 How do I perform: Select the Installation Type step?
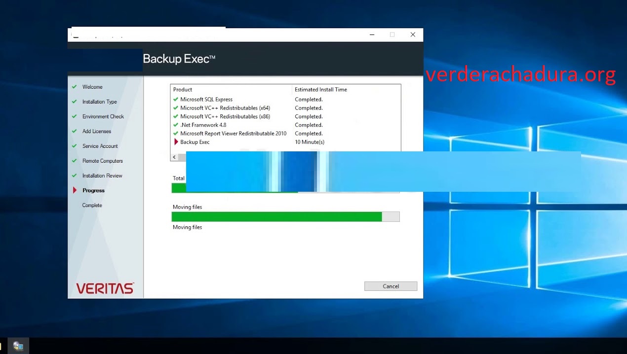point(100,102)
